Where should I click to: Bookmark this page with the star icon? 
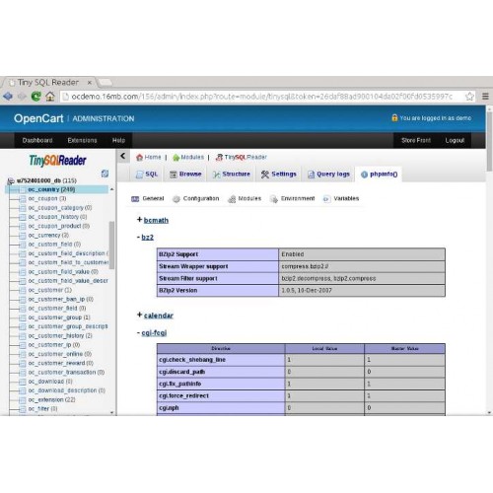tap(469, 97)
